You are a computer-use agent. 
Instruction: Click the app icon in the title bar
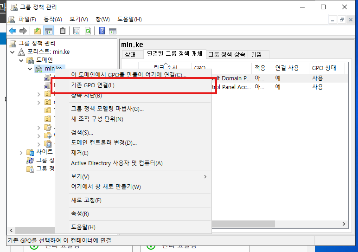tap(14, 7)
